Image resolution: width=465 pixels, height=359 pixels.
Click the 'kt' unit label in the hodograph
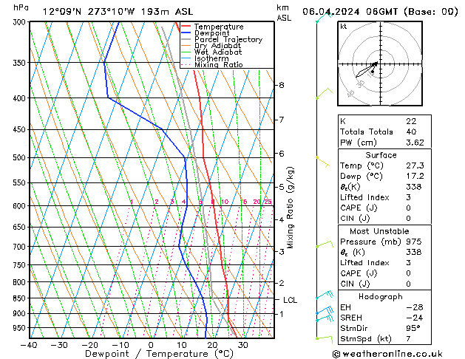(344, 27)
